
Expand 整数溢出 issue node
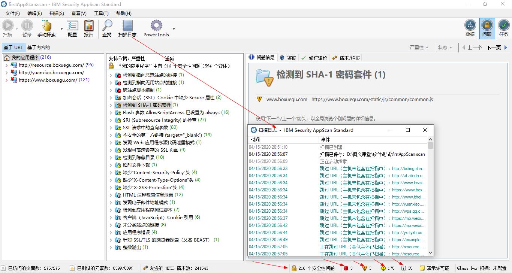point(111,248)
